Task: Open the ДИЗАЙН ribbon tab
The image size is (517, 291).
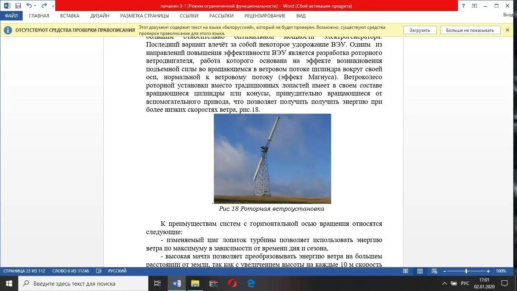Action: click(x=100, y=16)
